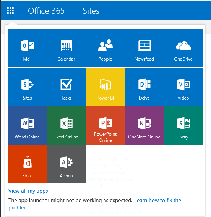Open PowerPoint Online tile
This screenshot has height=217, width=211.
pos(105,125)
